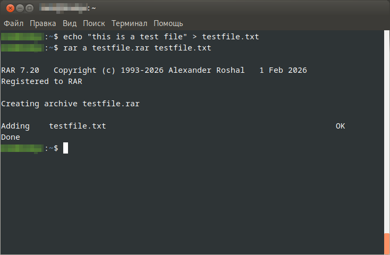
Task: Maximize the terminal window
Action: [29, 8]
